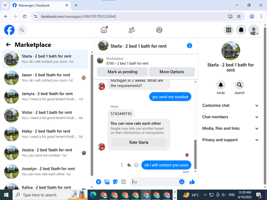Expand the Customise chat section
Image resolution: width=267 pixels, height=200 pixels.
coord(230,106)
